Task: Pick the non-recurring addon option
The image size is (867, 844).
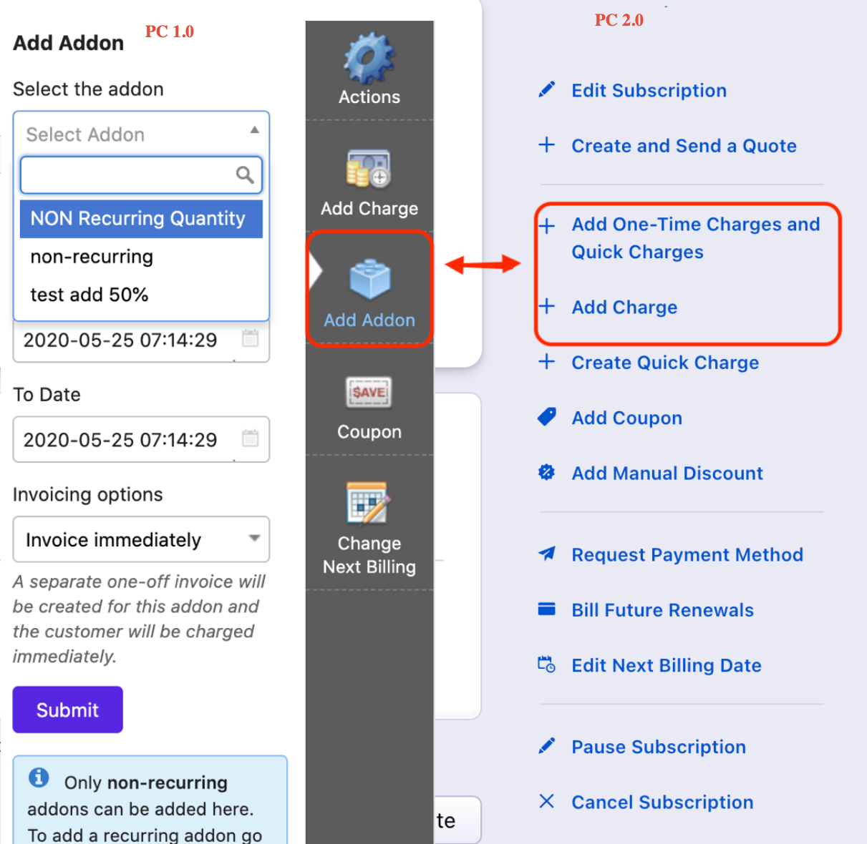Action: (92, 257)
